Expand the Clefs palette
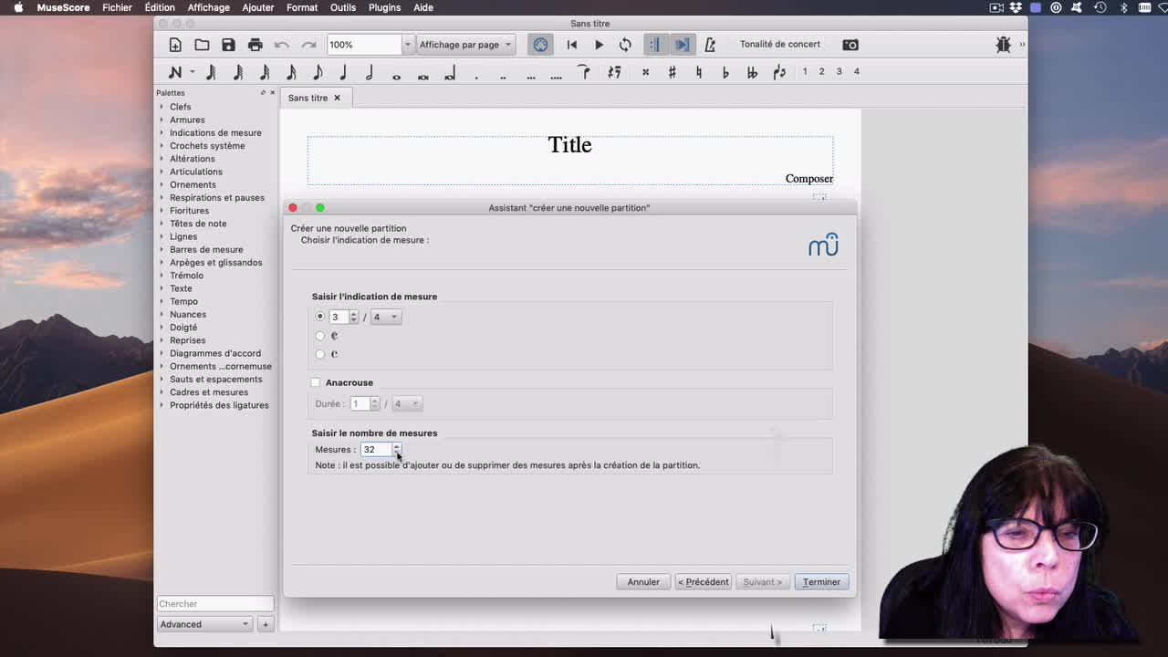This screenshot has width=1168, height=657. tap(180, 107)
